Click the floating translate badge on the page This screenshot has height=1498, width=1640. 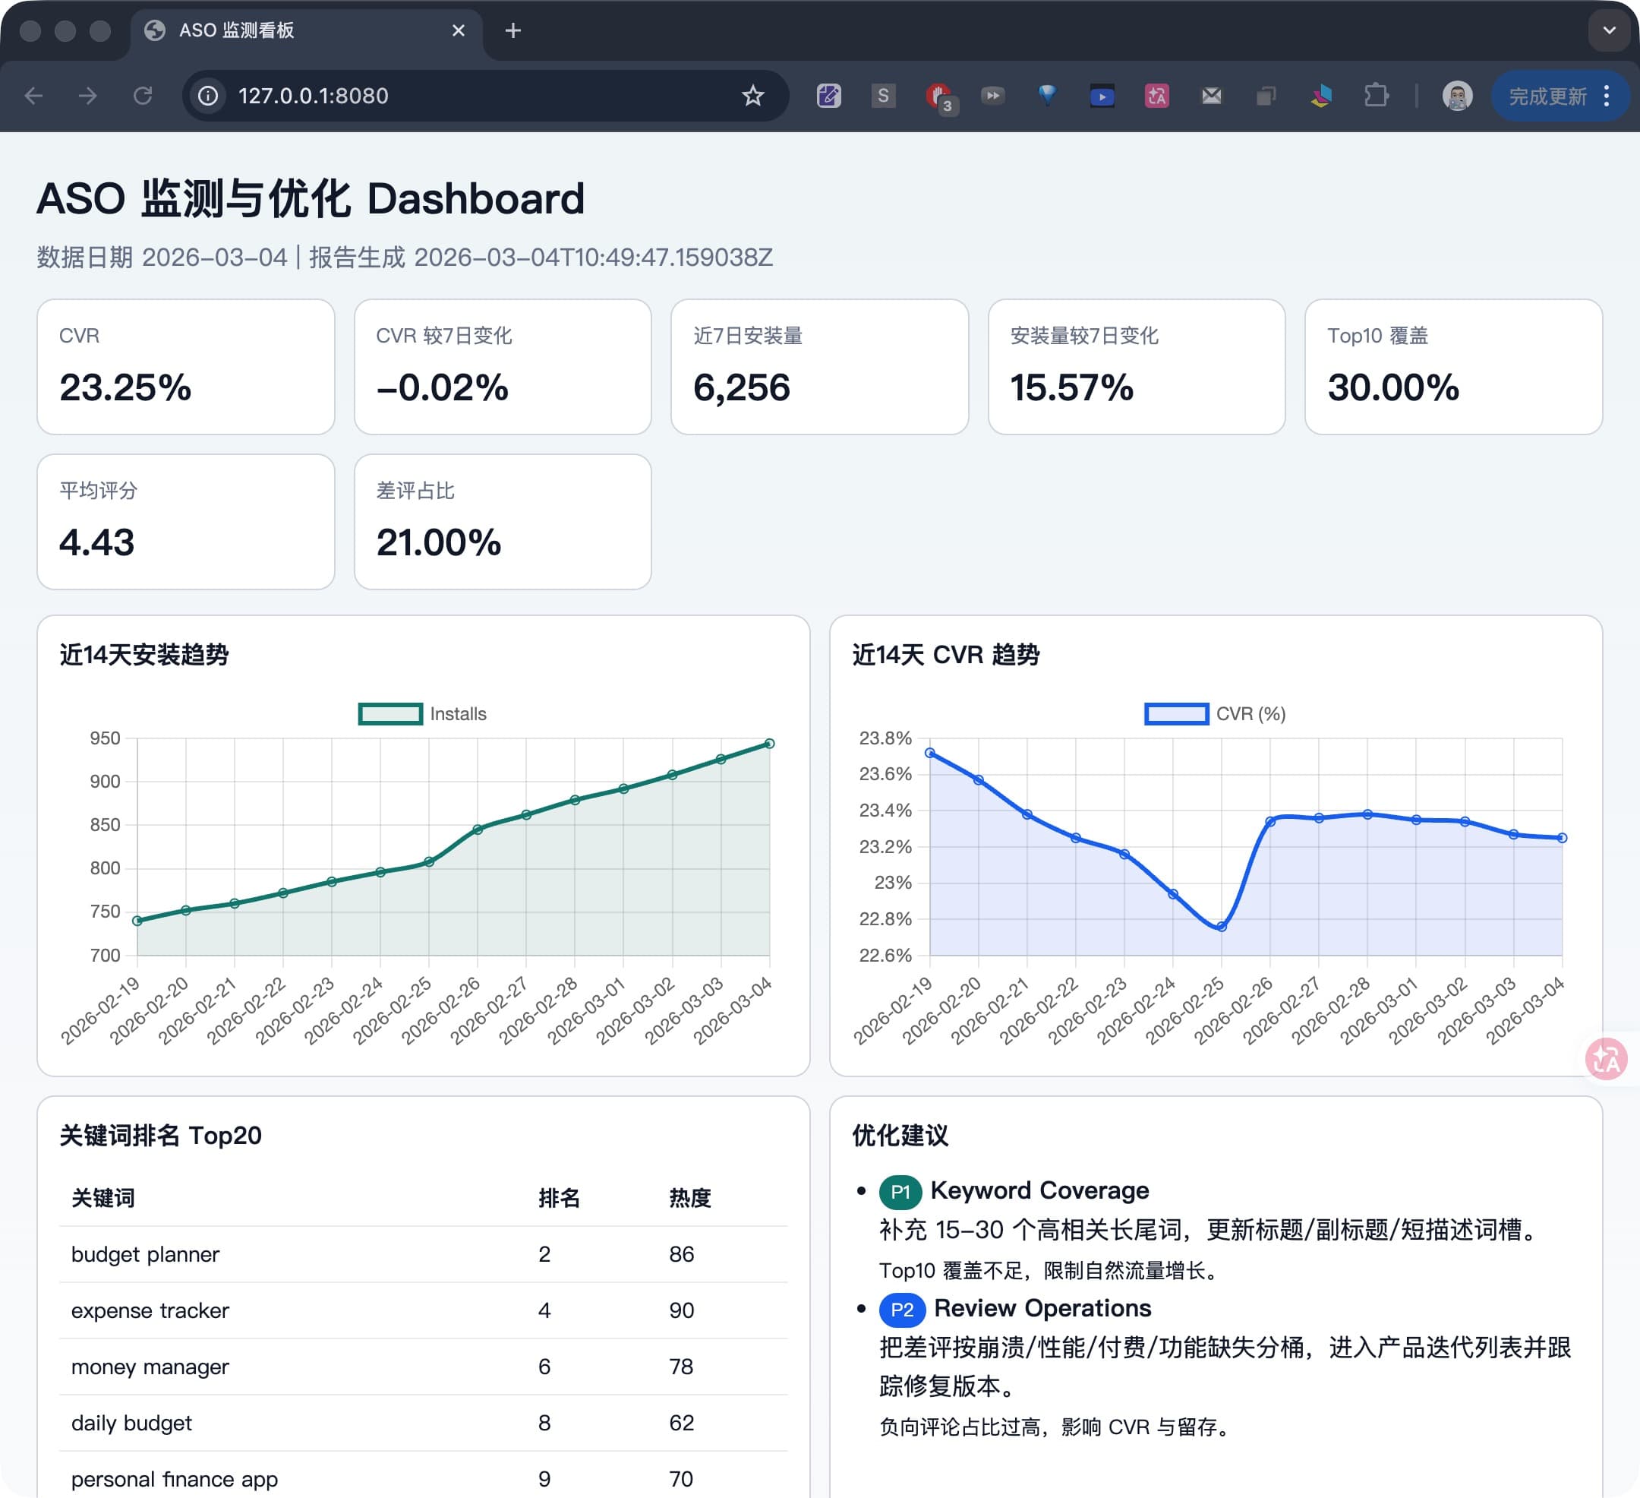tap(1606, 1060)
